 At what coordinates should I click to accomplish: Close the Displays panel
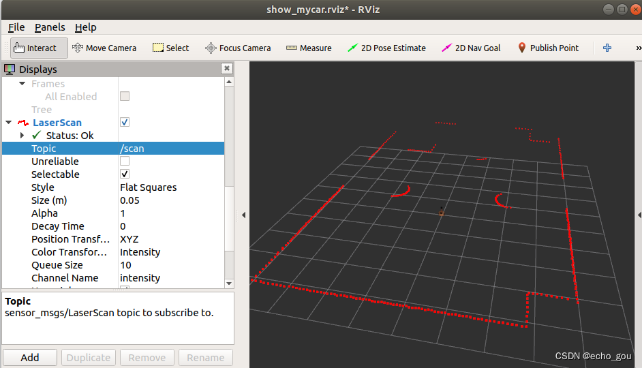pos(227,68)
